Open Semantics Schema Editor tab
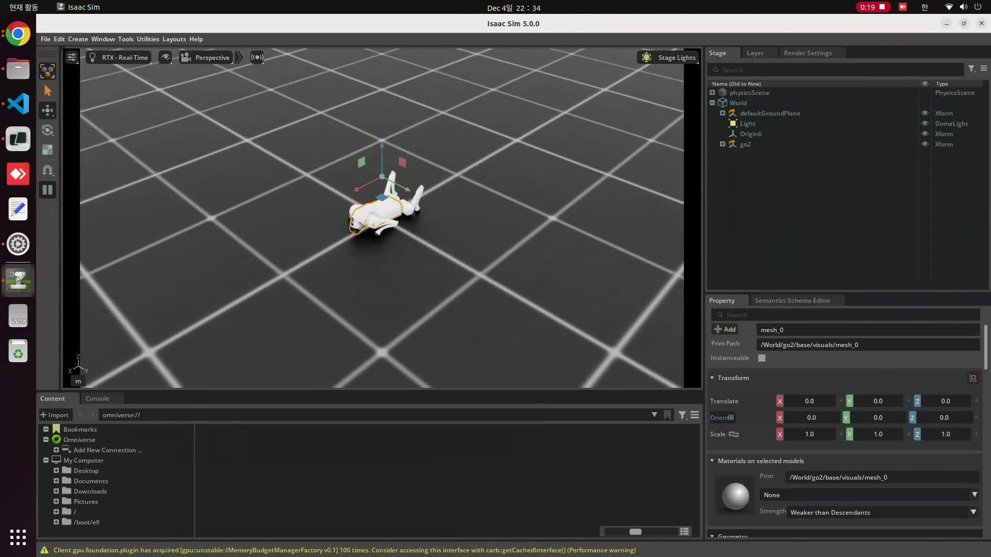The width and height of the screenshot is (991, 557). [x=792, y=301]
